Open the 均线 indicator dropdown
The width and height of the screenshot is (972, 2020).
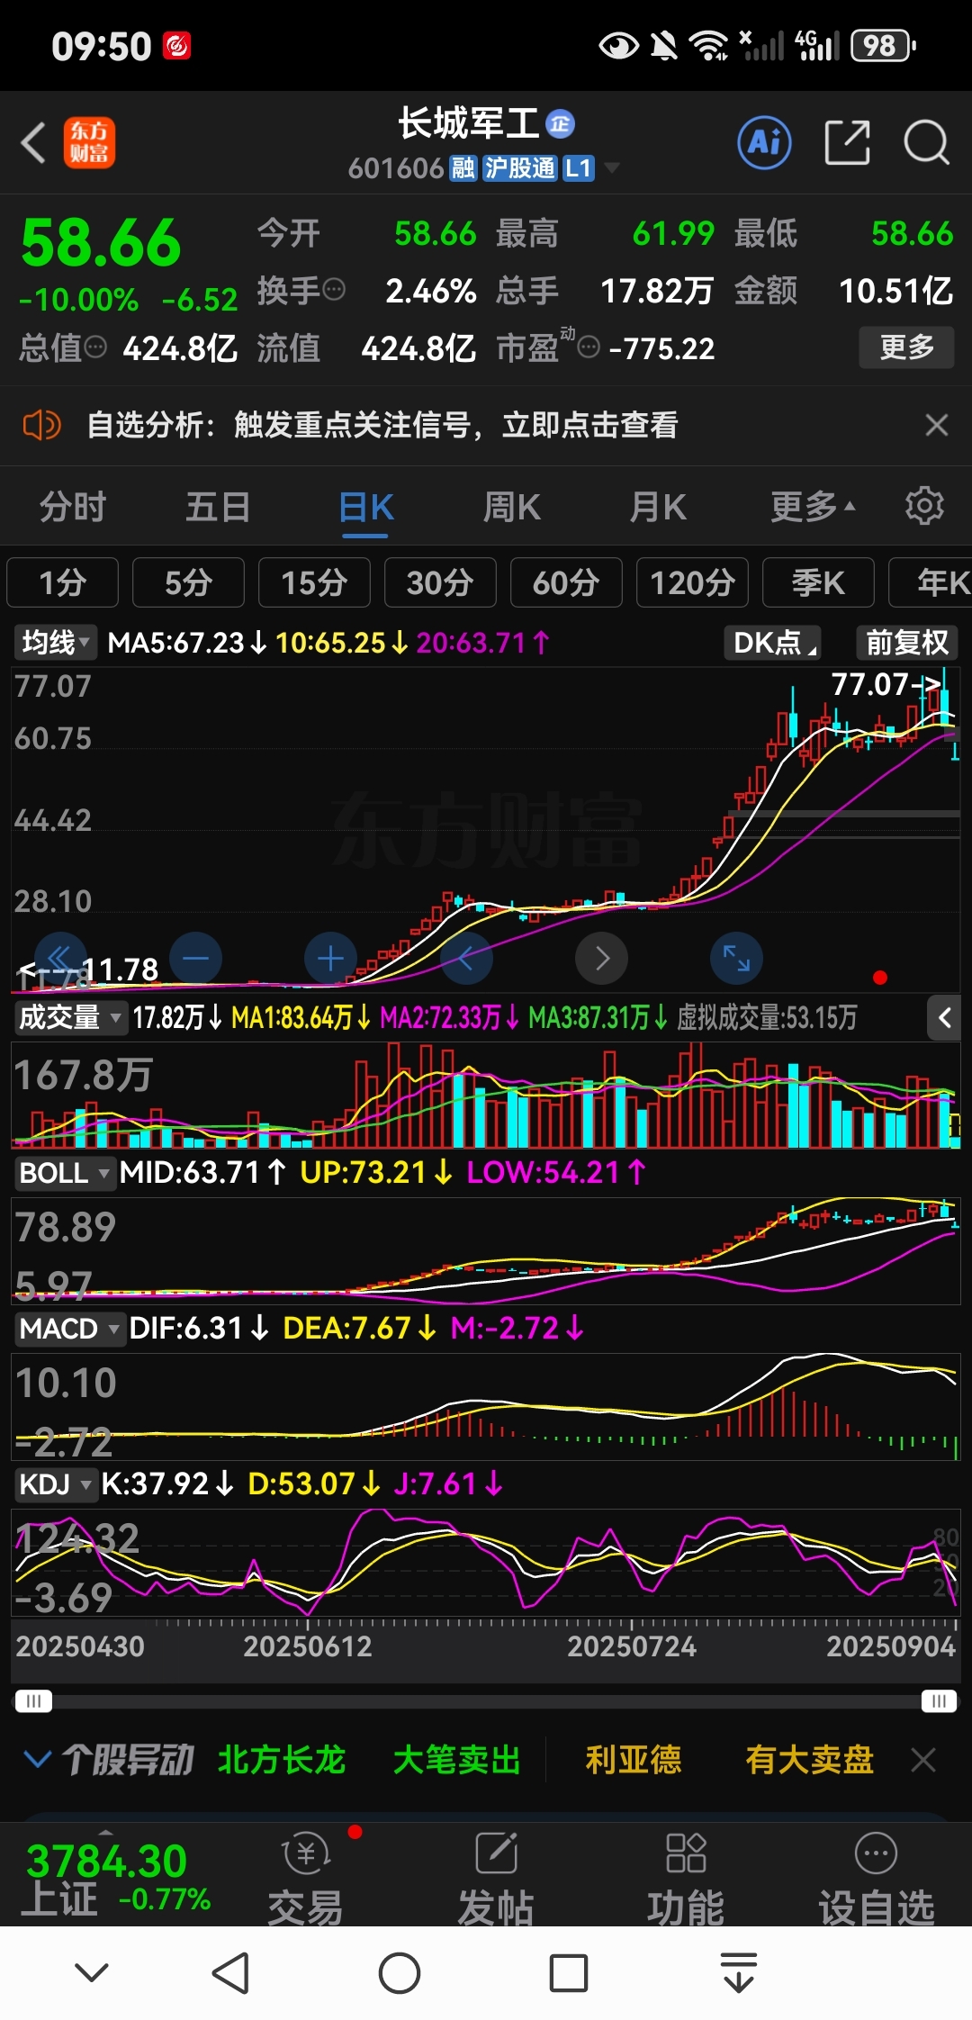point(56,643)
